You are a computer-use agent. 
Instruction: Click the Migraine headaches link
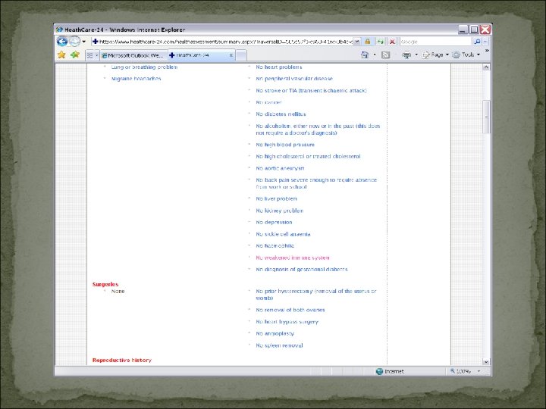coord(136,79)
